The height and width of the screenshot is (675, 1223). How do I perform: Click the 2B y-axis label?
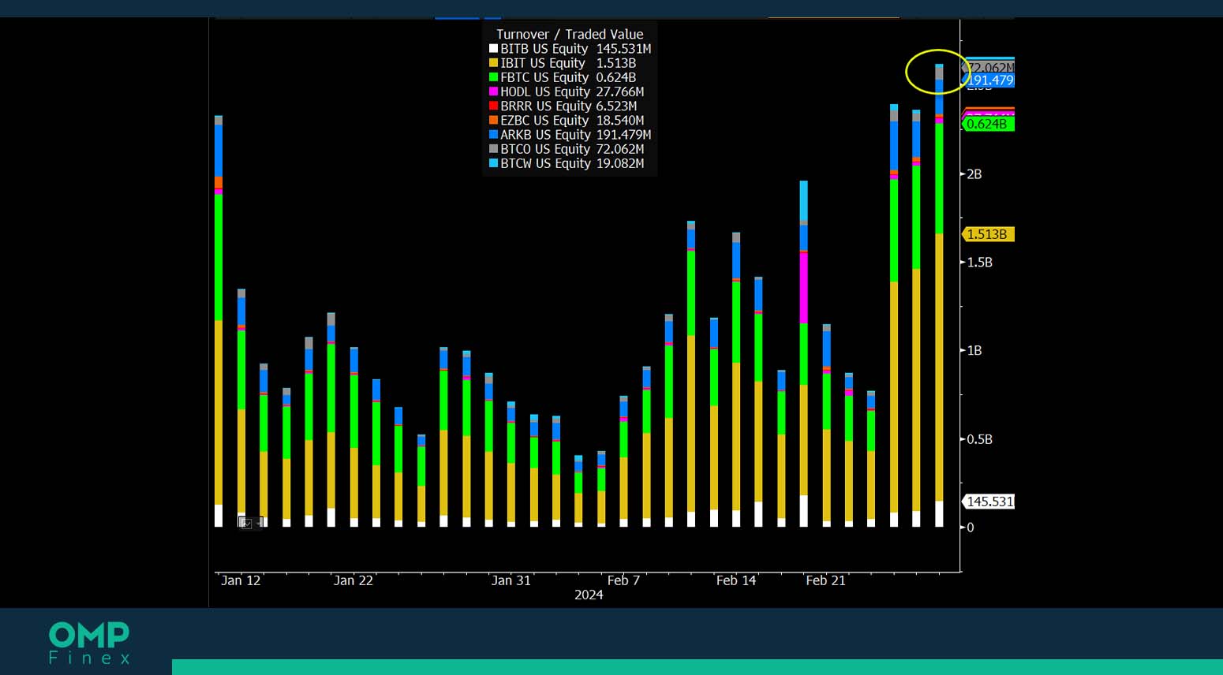click(x=974, y=174)
